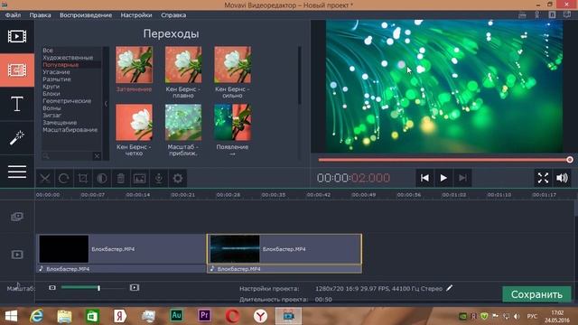Select Масштабирование transition category
The height and width of the screenshot is (325, 578).
(x=70, y=130)
